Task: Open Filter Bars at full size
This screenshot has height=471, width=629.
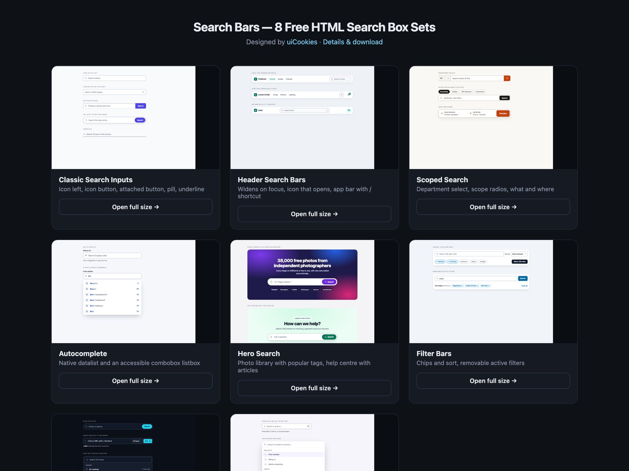Action: coord(493,381)
